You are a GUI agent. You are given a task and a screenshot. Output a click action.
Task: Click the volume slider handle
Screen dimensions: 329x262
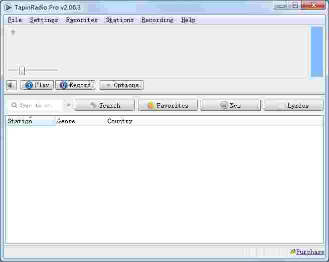pyautogui.click(x=22, y=71)
